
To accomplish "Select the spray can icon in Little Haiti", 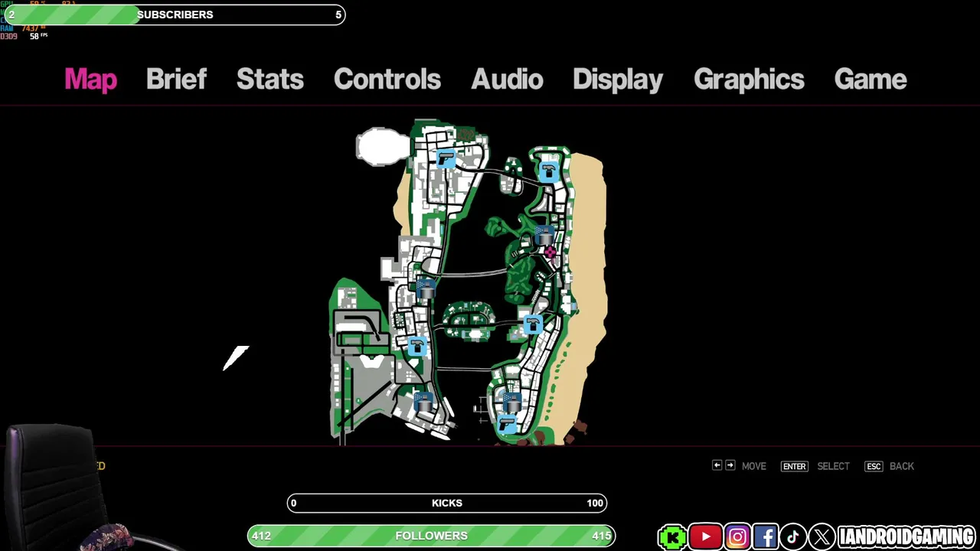I will tap(426, 289).
